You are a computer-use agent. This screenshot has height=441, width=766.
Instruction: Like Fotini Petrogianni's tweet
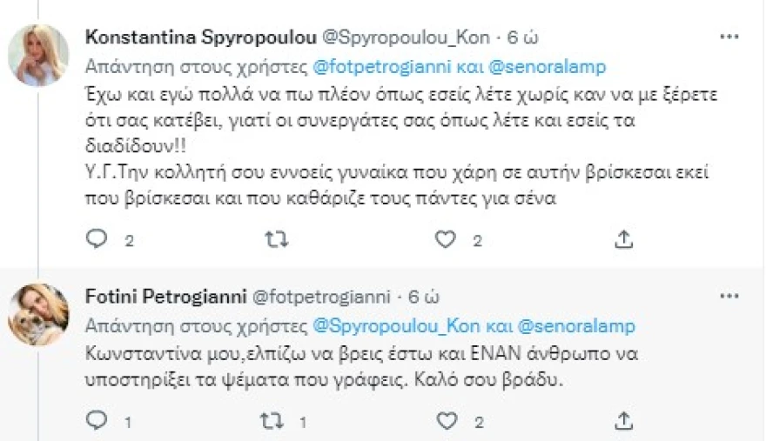tap(445, 421)
